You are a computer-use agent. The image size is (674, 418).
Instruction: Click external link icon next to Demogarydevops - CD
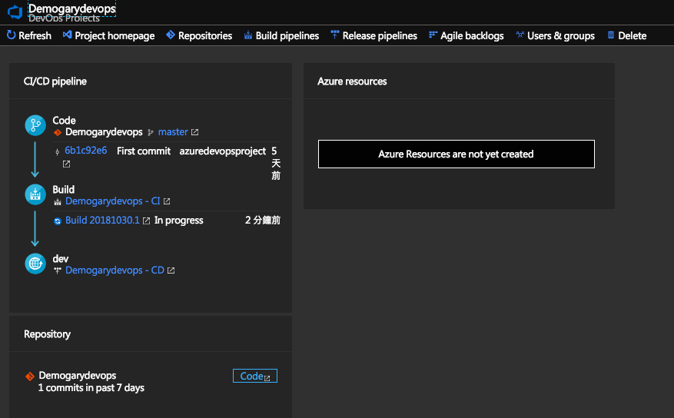(x=171, y=271)
